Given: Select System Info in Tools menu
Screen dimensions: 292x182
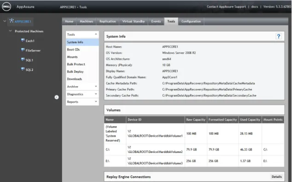Looking at the screenshot, I should click(x=82, y=42).
